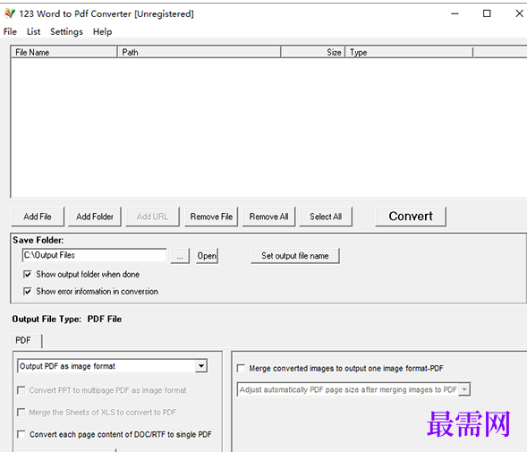Sort list by Size column header
Screen dimensions: 527x452
[x=313, y=52]
